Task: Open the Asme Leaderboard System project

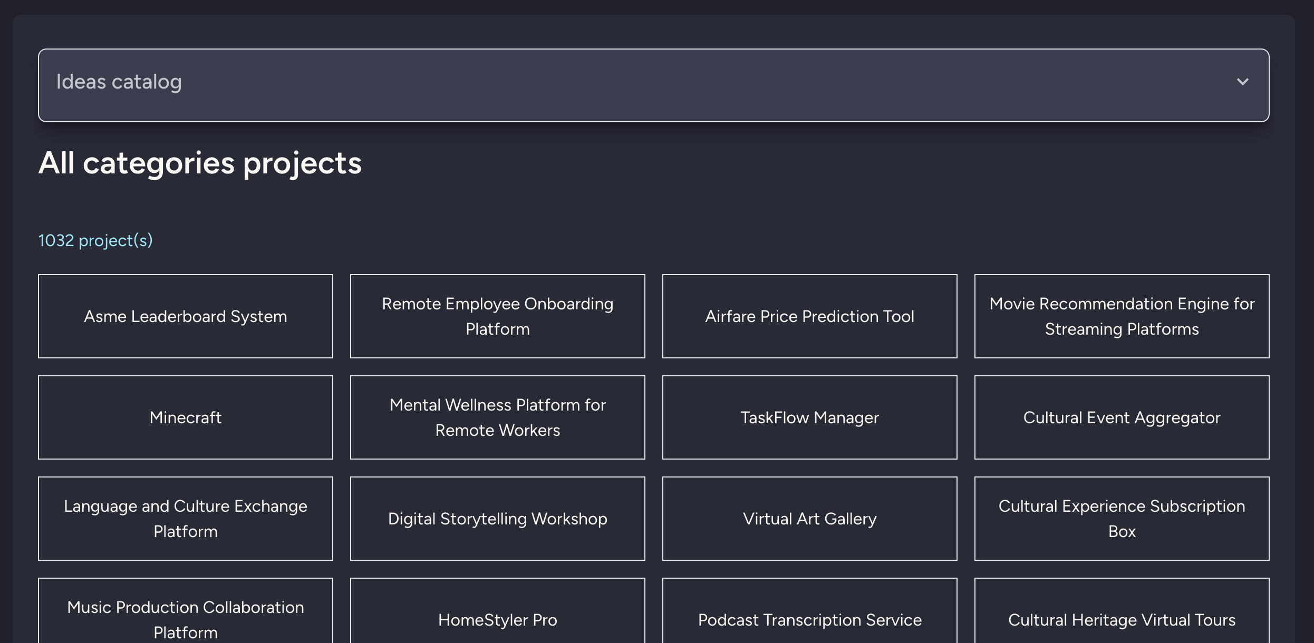Action: tap(185, 316)
